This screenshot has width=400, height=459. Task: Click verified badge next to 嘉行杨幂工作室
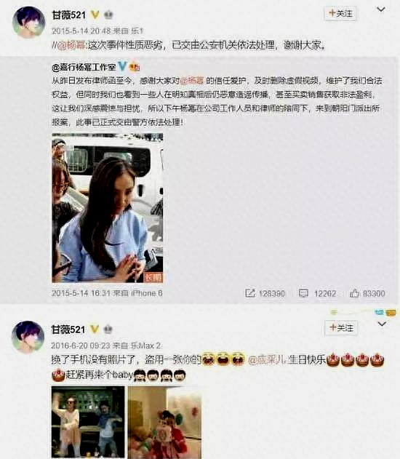[122, 67]
